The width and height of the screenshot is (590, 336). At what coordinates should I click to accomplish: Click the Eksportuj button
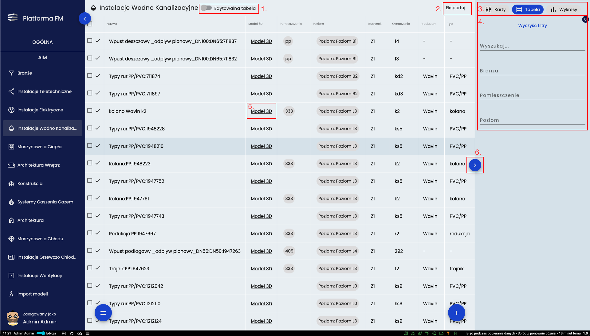pos(455,8)
